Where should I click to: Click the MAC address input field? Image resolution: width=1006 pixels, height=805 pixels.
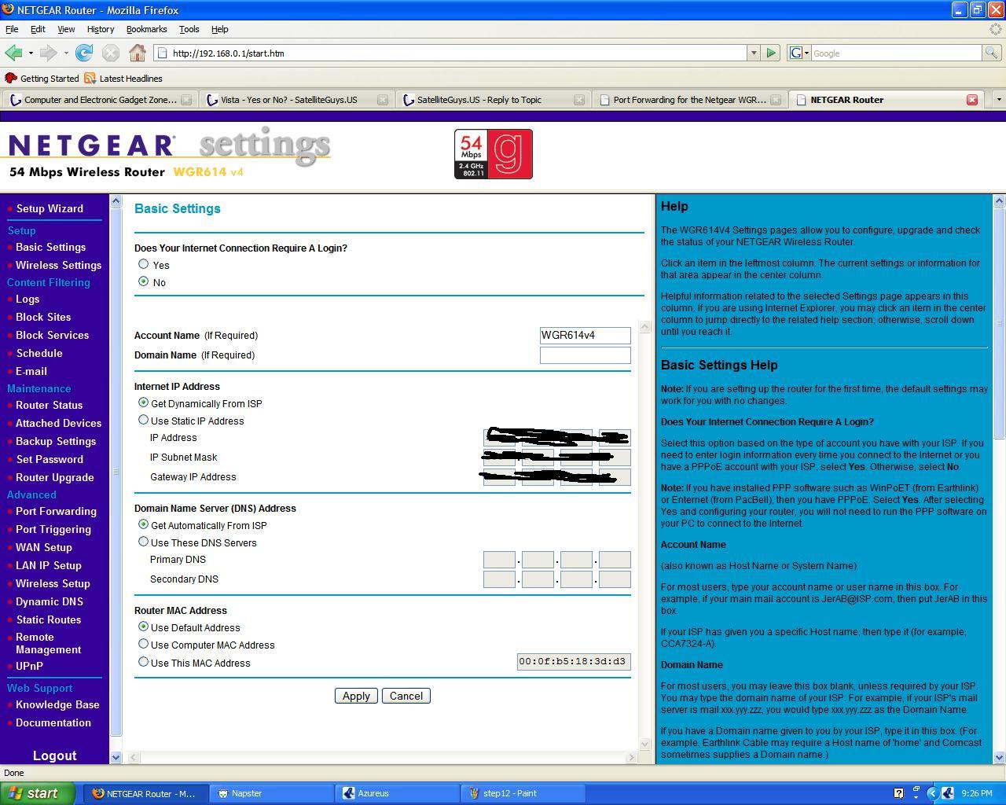574,662
